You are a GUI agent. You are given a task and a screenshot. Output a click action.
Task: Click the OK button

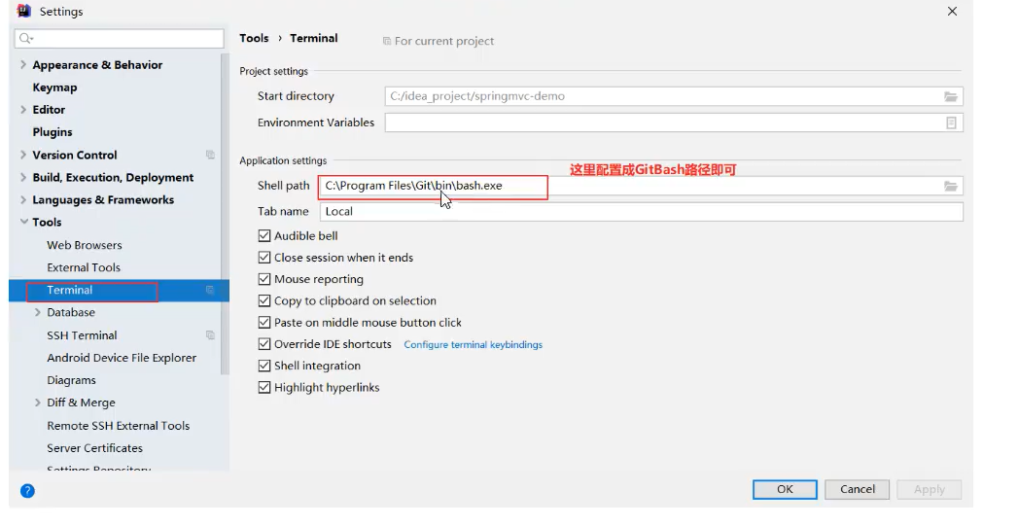click(x=785, y=490)
